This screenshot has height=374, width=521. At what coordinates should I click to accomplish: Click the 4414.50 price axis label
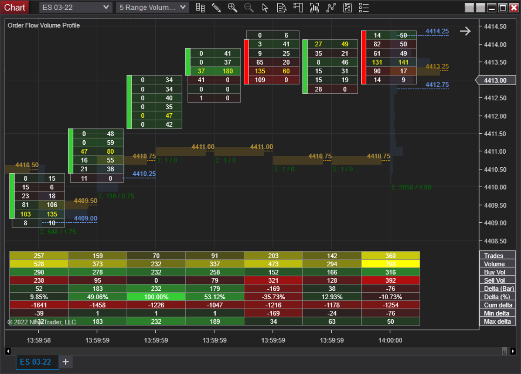(x=495, y=27)
